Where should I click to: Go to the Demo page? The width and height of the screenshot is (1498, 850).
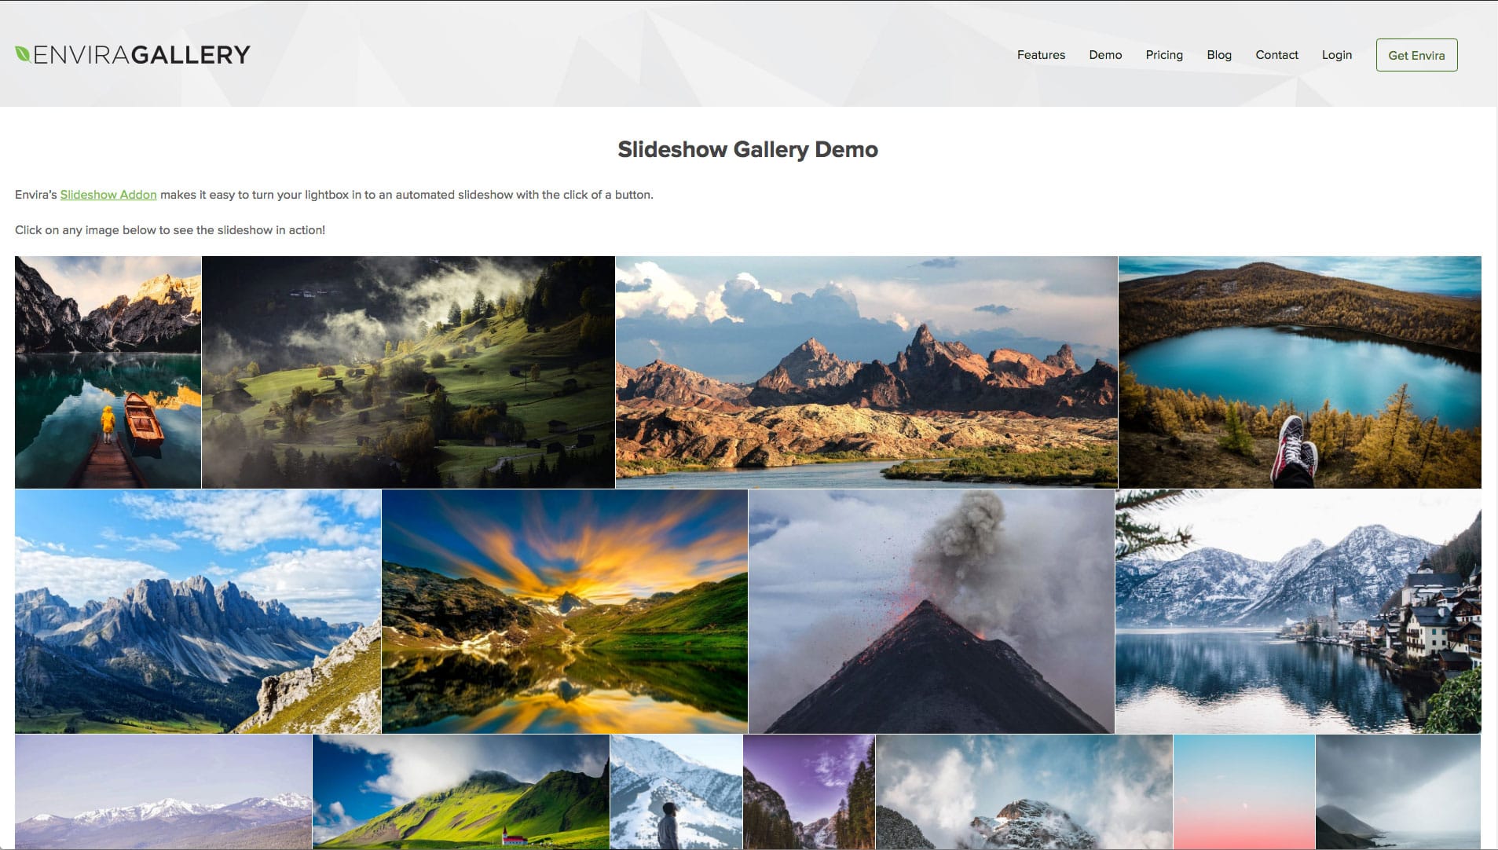tap(1105, 55)
